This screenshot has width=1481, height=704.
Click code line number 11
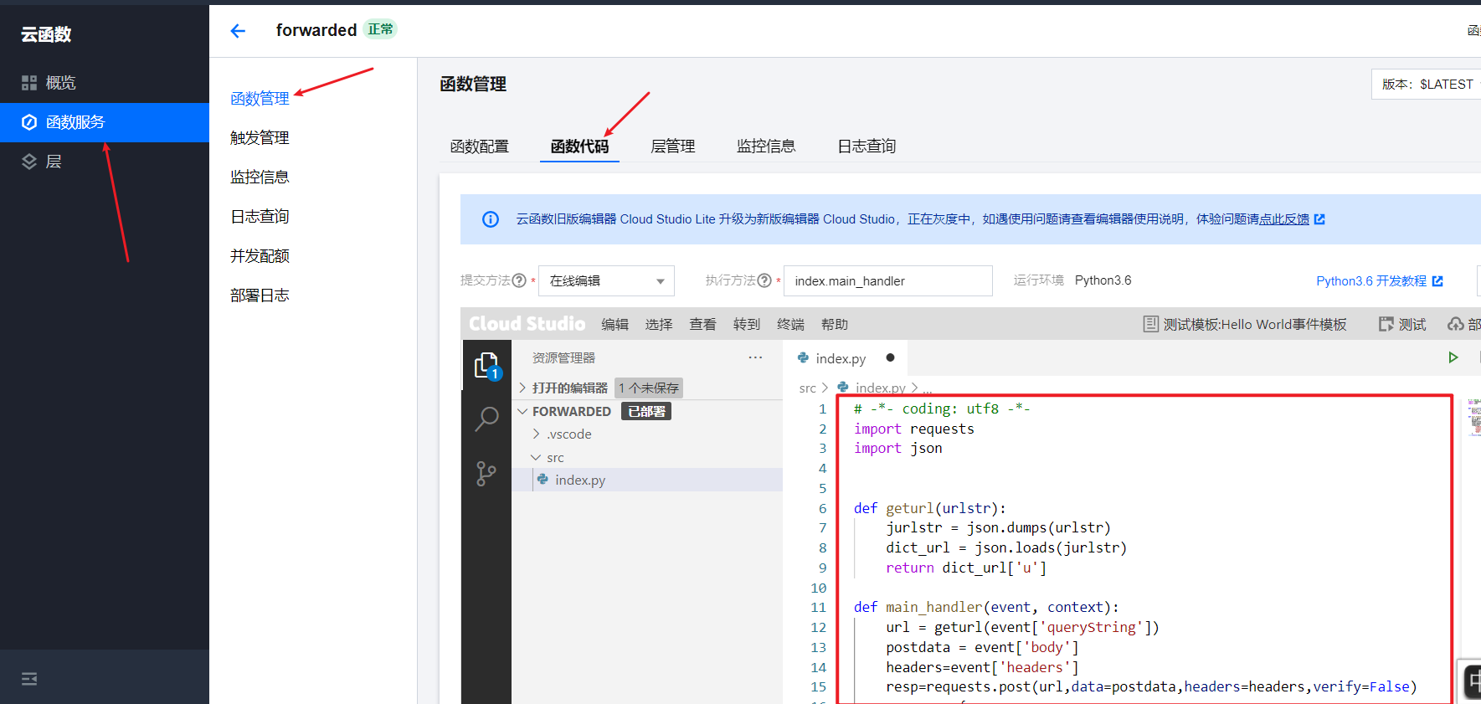[x=819, y=608]
